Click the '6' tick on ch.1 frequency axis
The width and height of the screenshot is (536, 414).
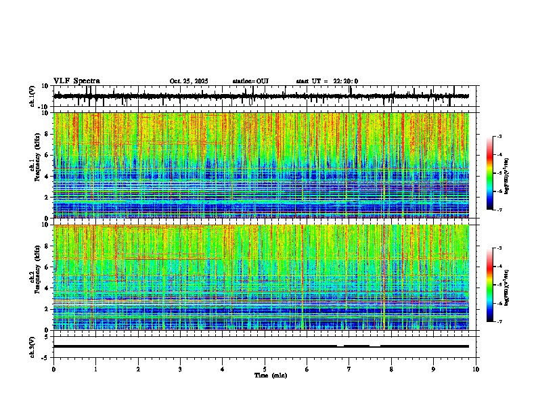pyautogui.click(x=47, y=155)
